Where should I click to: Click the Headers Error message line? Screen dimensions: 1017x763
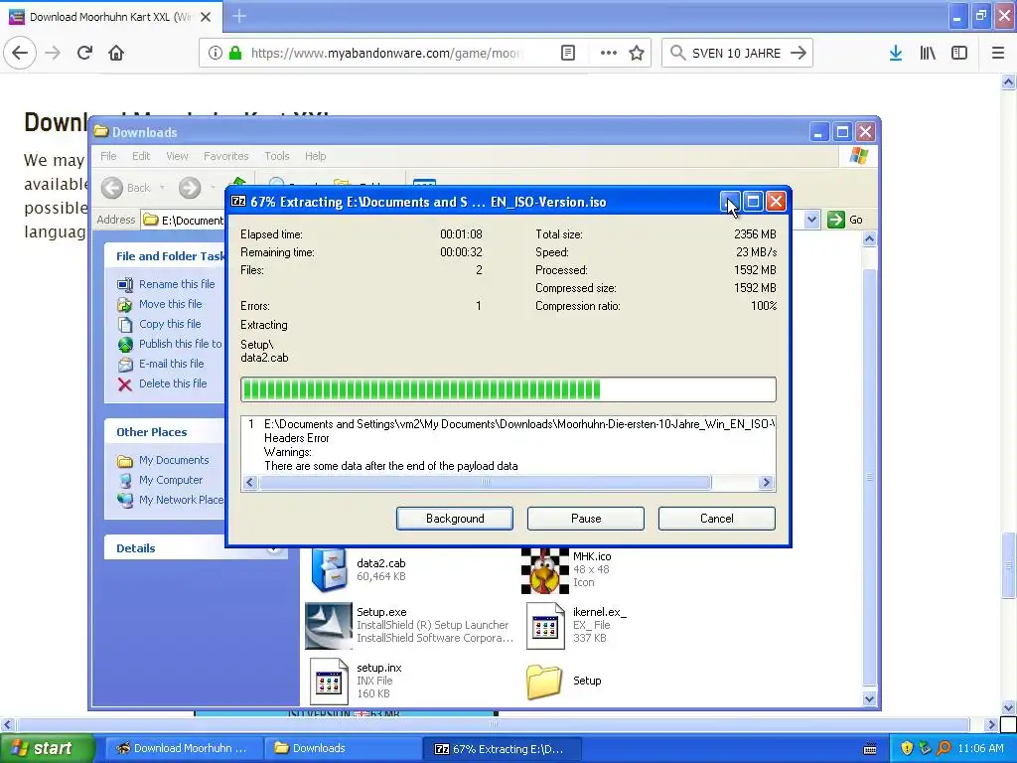[296, 438]
